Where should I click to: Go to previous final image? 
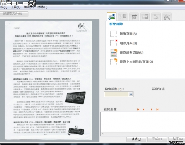click(x=144, y=109)
